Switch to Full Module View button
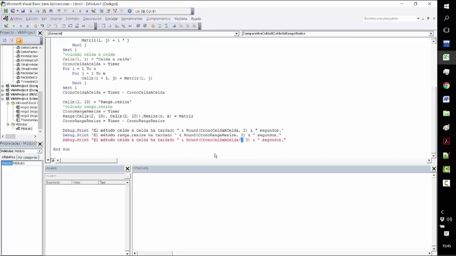 click(53, 160)
